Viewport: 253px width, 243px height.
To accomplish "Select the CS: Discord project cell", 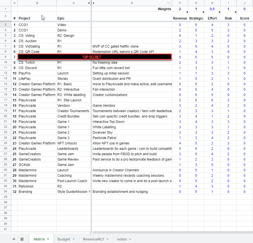I will (x=37, y=68).
